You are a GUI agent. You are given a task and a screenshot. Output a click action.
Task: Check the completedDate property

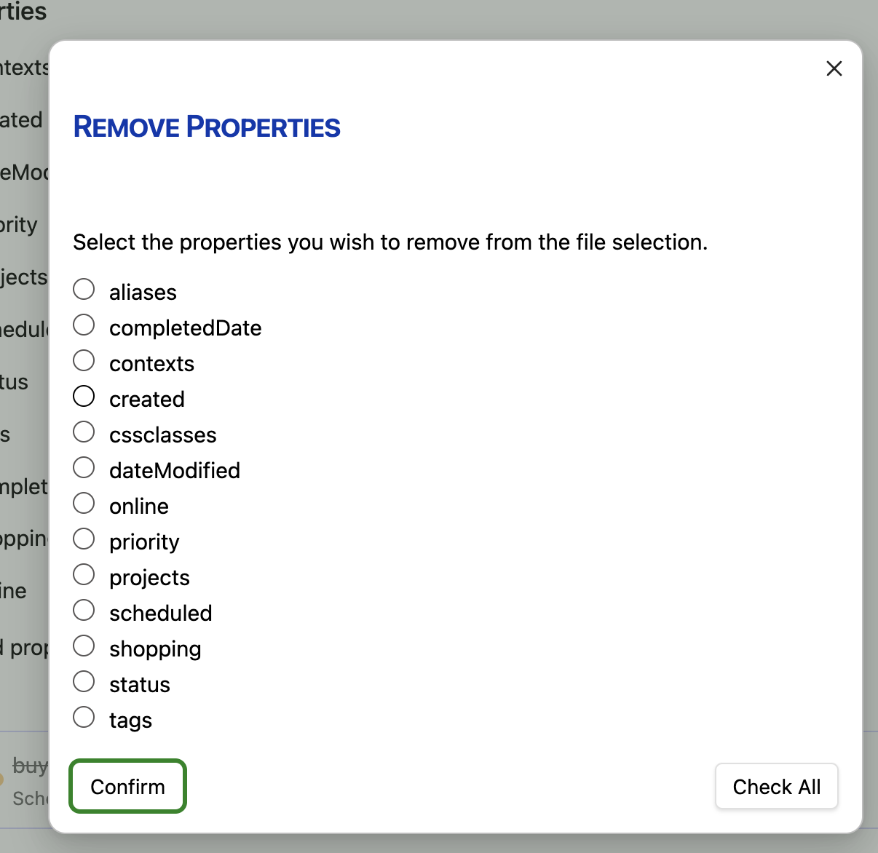(84, 325)
